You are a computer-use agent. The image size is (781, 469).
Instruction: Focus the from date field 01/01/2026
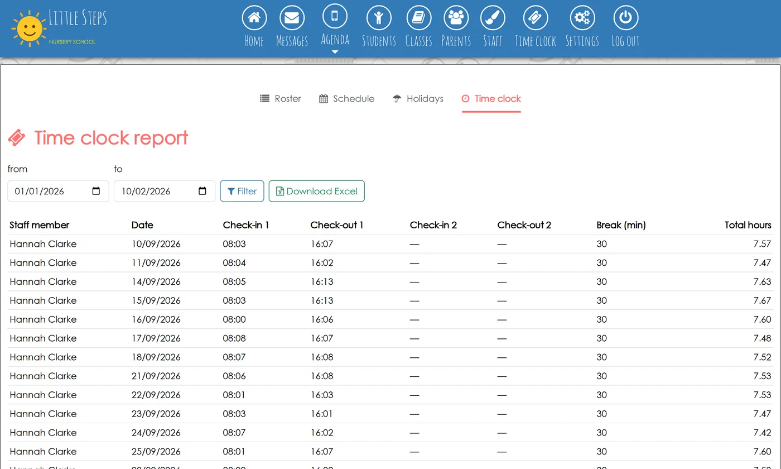[58, 191]
